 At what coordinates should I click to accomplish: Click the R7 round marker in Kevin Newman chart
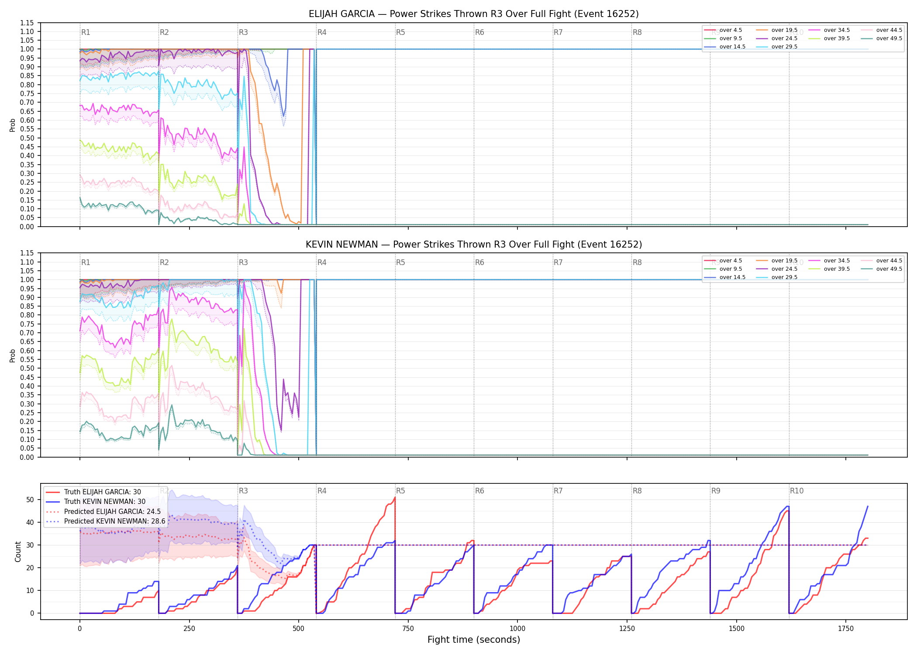click(x=558, y=262)
